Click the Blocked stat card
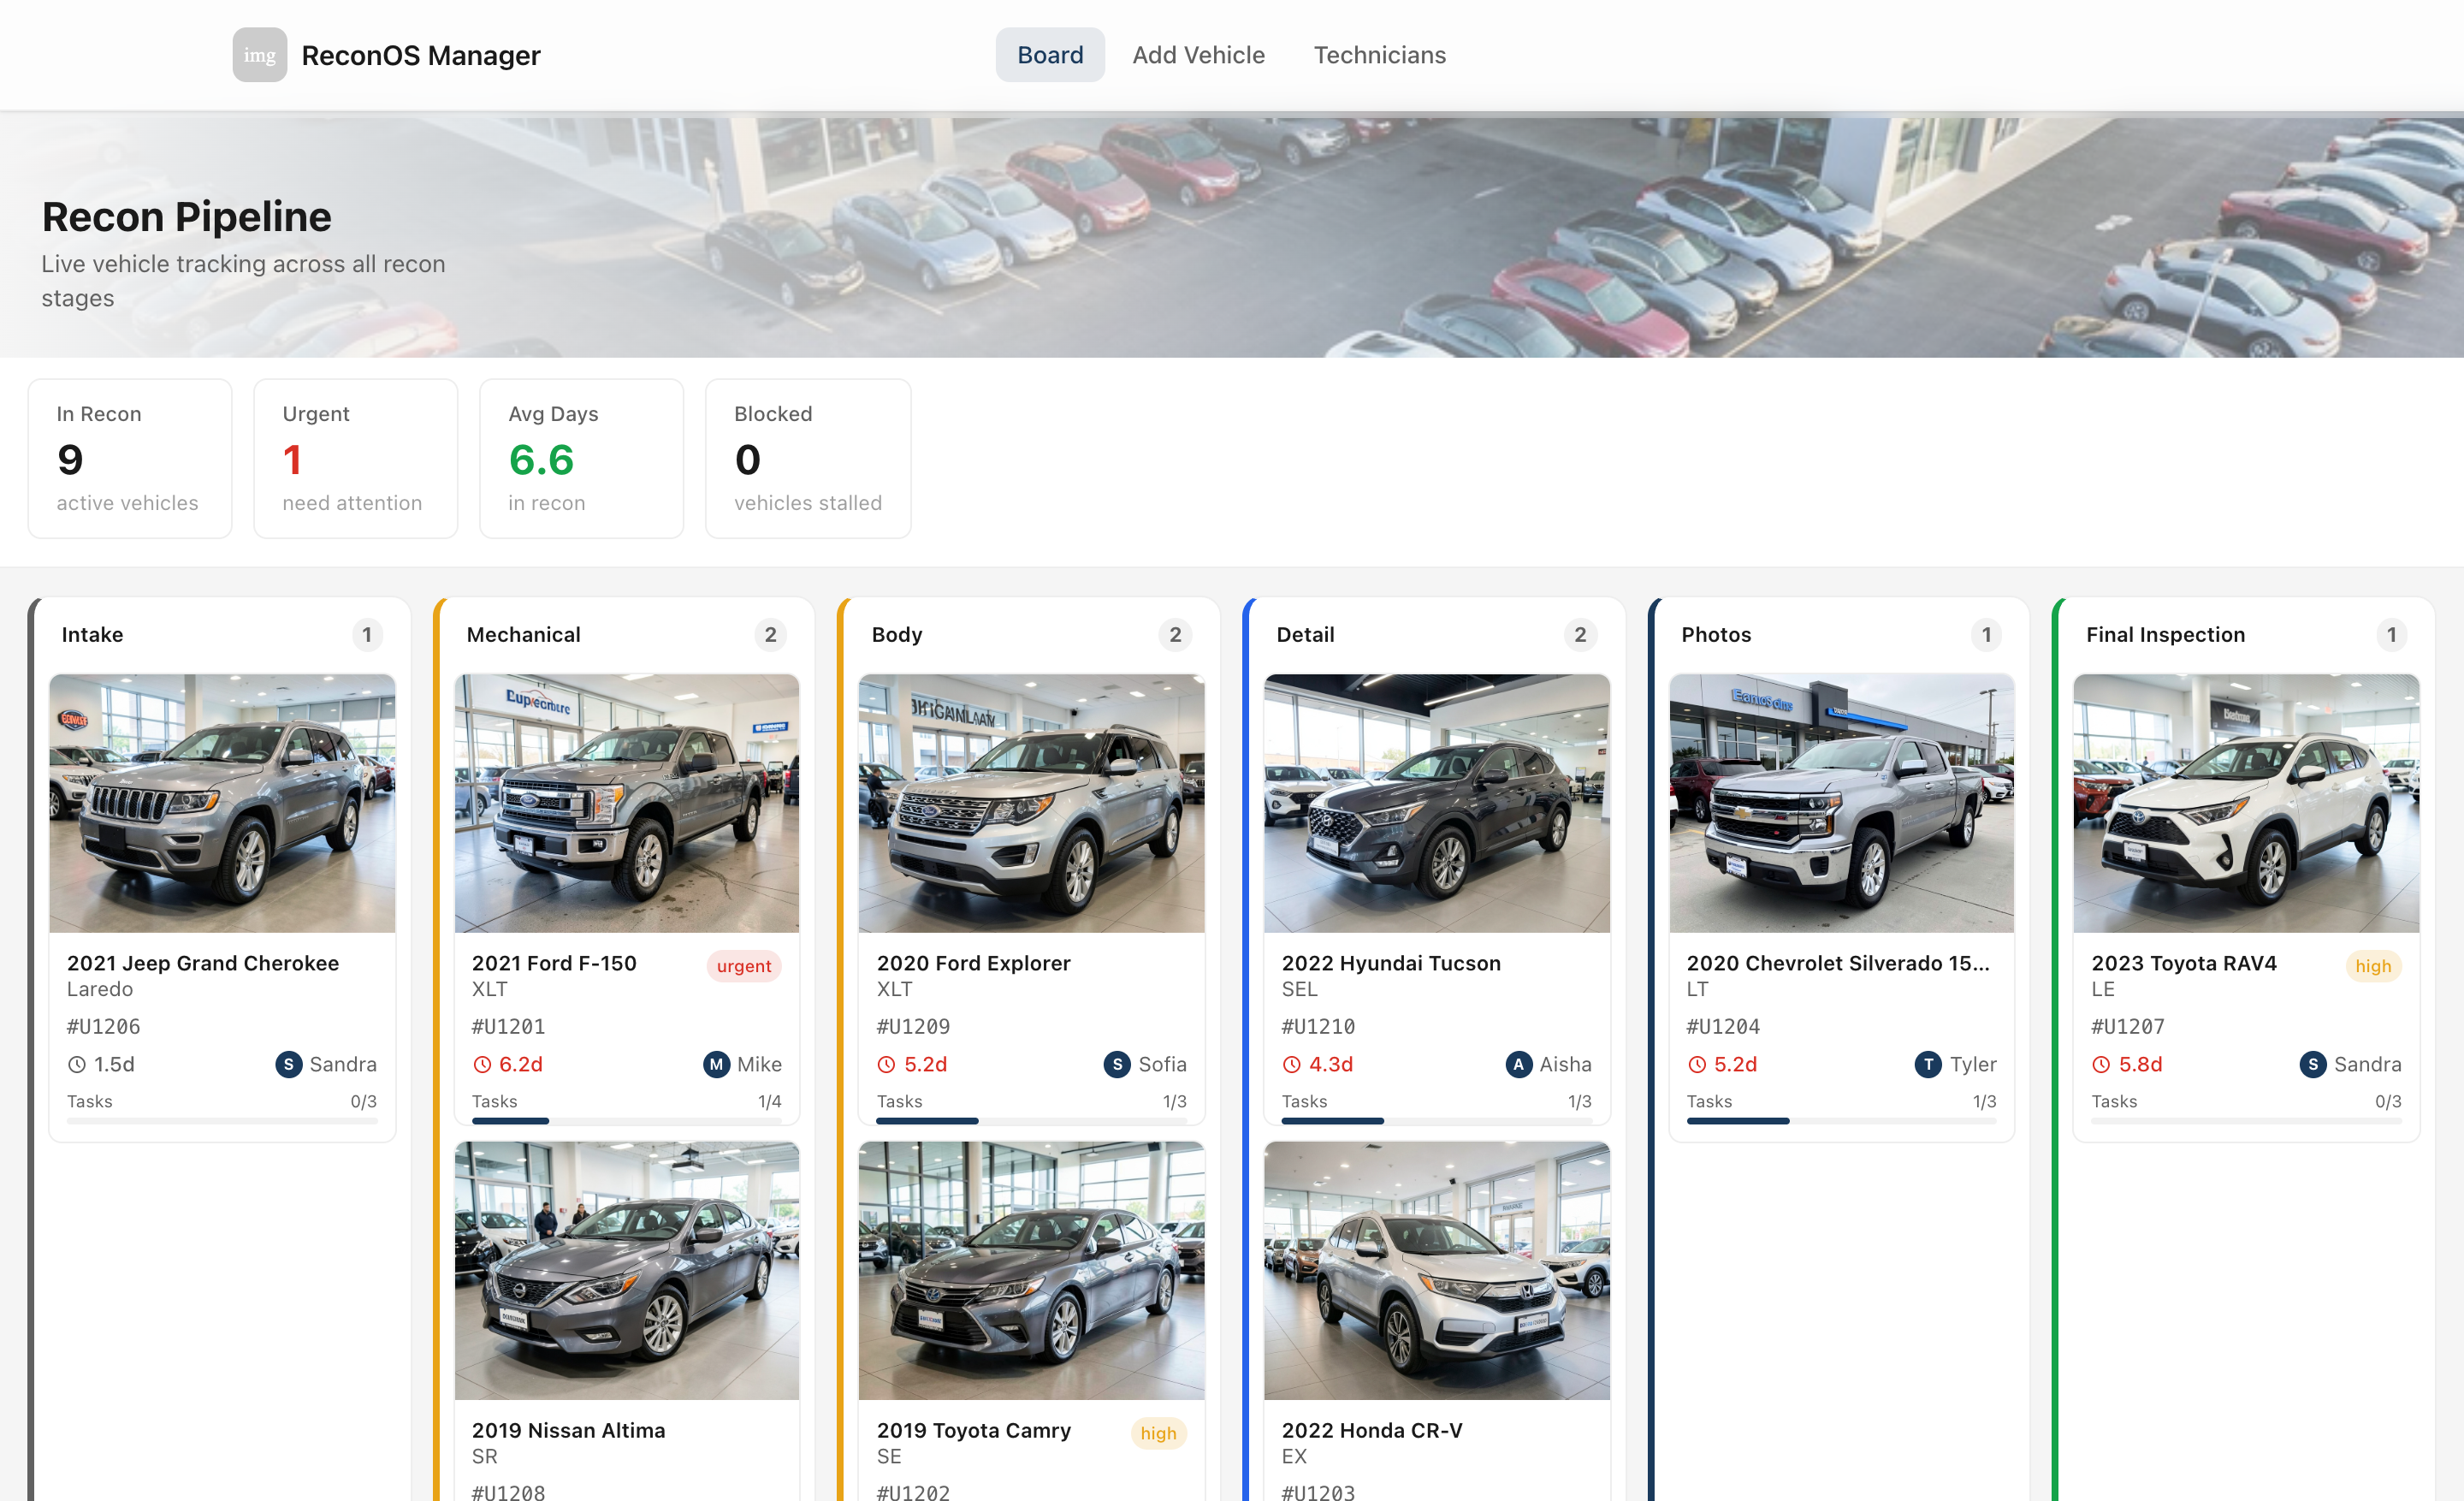This screenshot has height=1501, width=2464. 808,458
